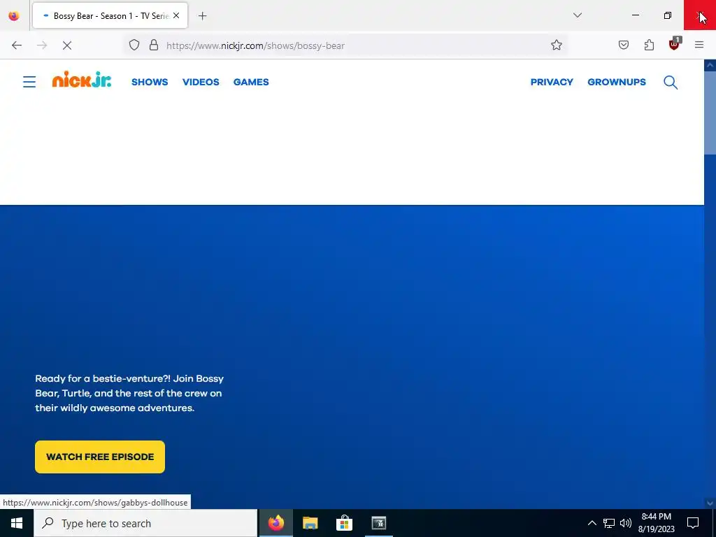This screenshot has width=716, height=537.
Task: Minimize the Firefox window
Action: point(635,15)
